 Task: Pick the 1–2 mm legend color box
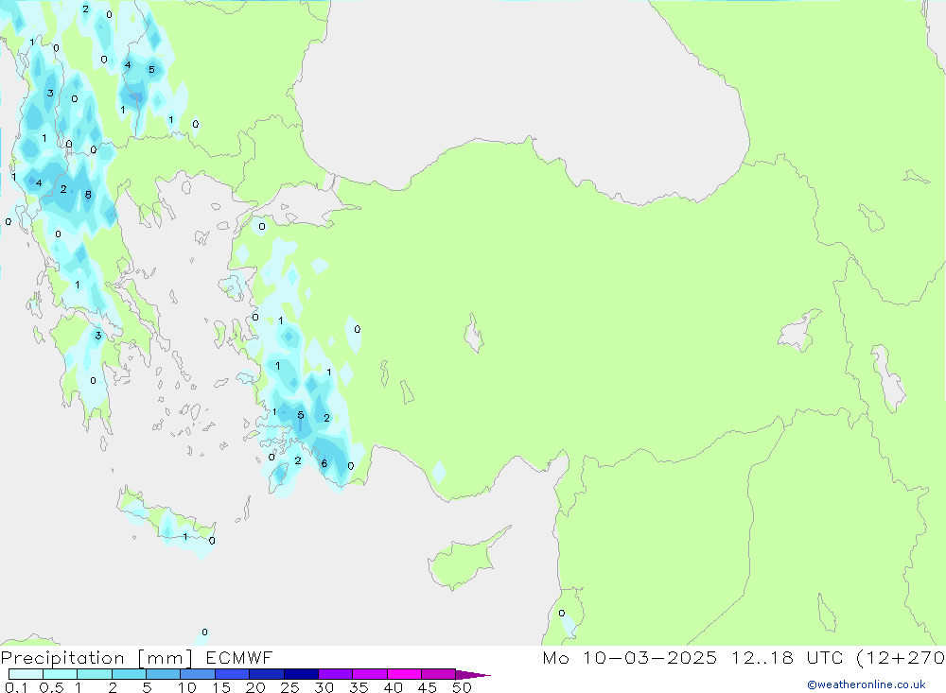[94, 674]
